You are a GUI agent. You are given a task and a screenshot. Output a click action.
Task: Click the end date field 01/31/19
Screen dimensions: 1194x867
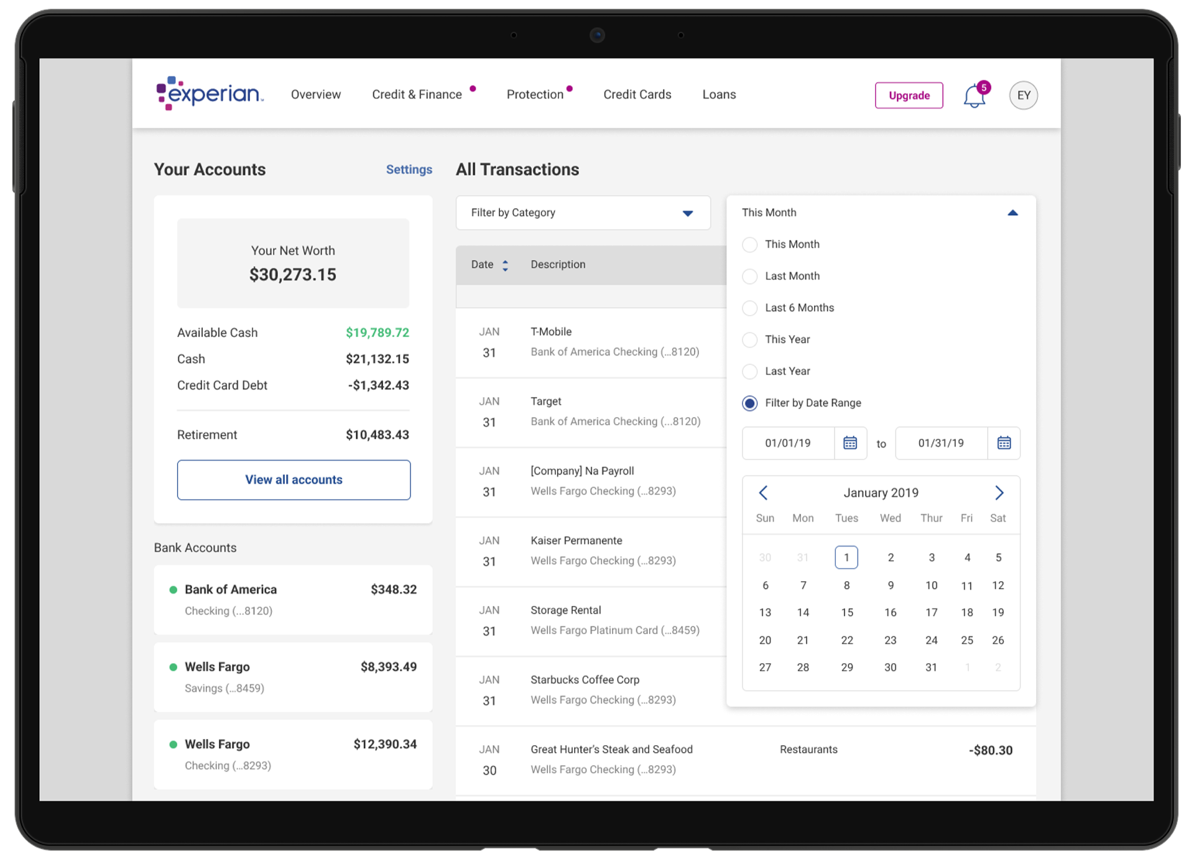941,443
